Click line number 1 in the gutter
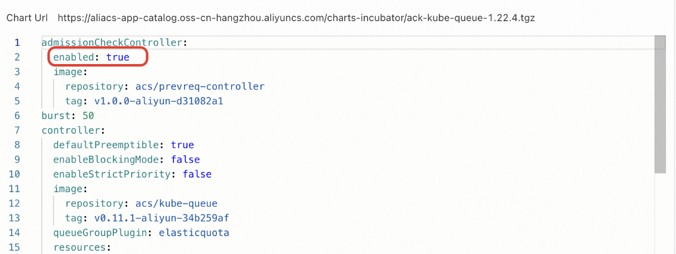This screenshot has width=676, height=254. [17, 42]
